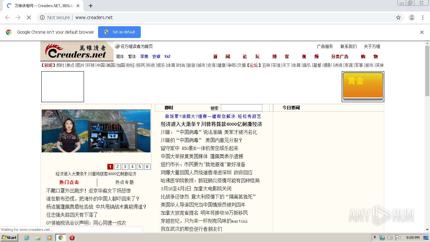Open the 视频 main navigation section

point(310,56)
